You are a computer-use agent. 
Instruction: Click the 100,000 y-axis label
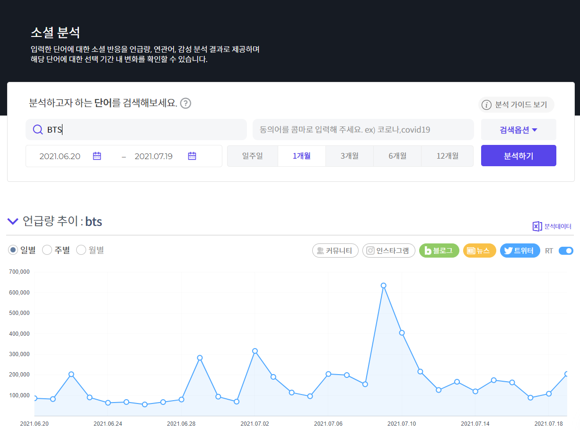pos(19,395)
